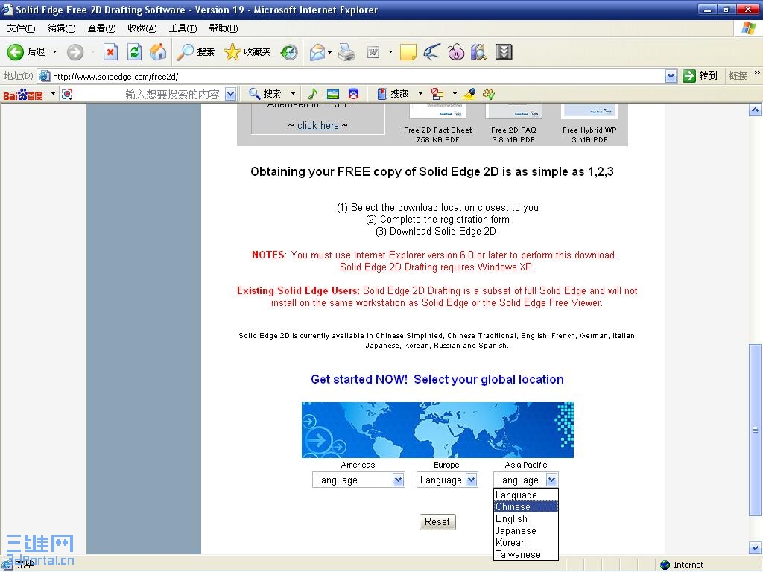Viewport: 763px width, 572px height.
Task: Expand the address bar history dropdown
Action: (x=671, y=76)
